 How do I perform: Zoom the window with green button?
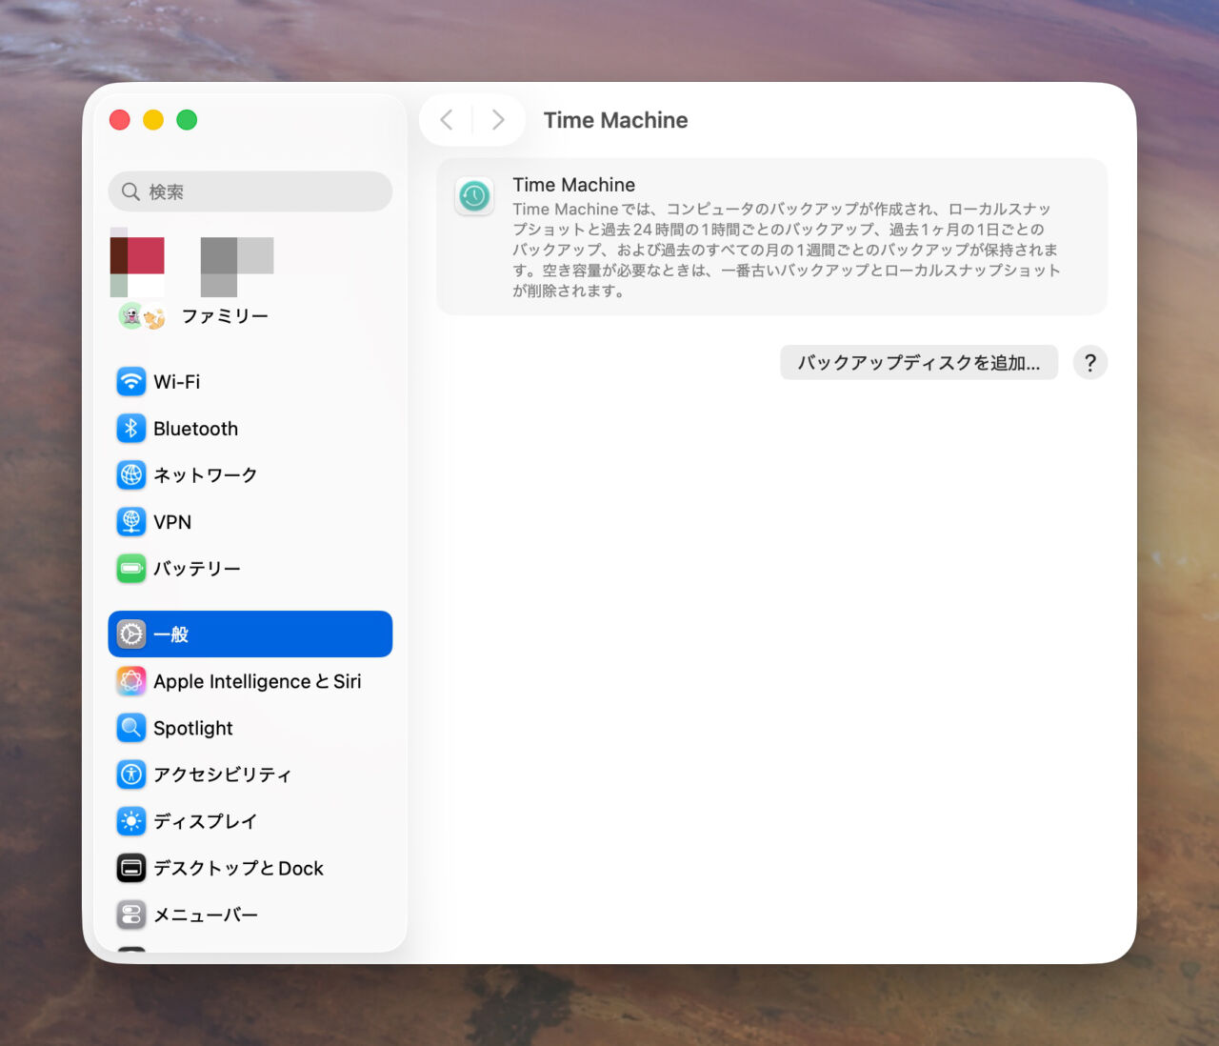click(x=187, y=120)
